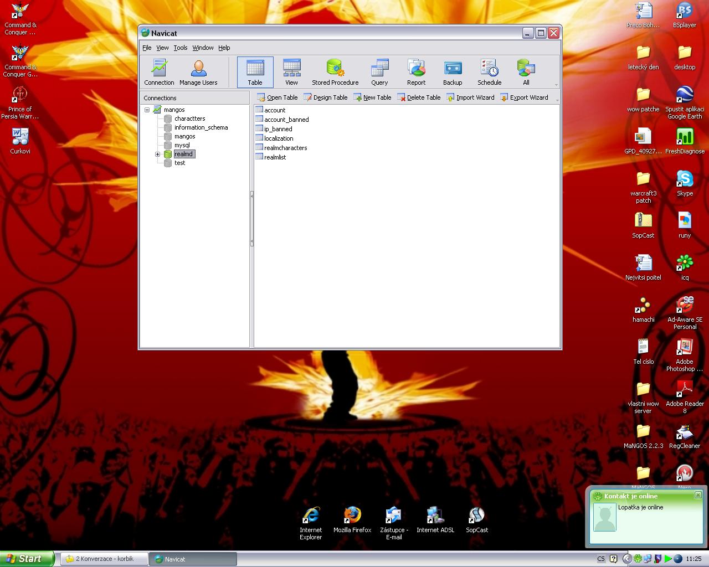Collapse the mangos connection node
This screenshot has height=567, width=709.
(147, 110)
